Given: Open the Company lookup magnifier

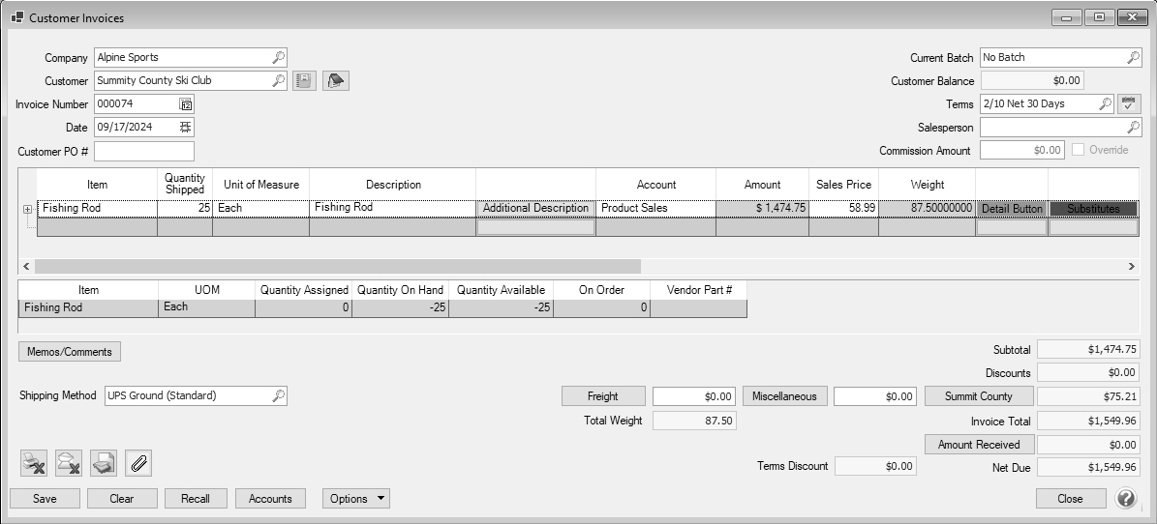Looking at the screenshot, I should point(277,58).
